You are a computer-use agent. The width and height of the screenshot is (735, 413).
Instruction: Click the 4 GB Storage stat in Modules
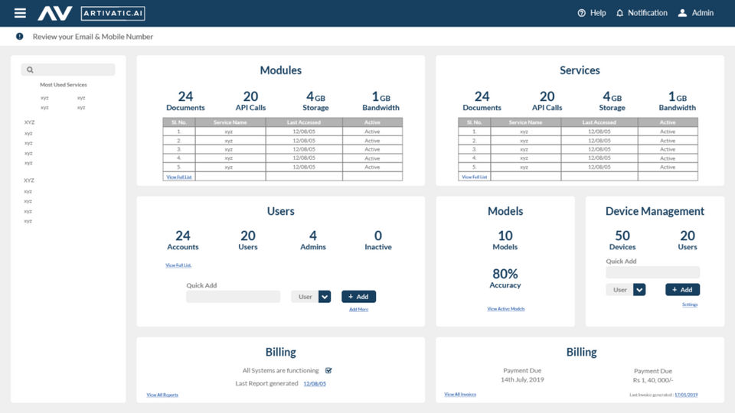click(x=315, y=101)
